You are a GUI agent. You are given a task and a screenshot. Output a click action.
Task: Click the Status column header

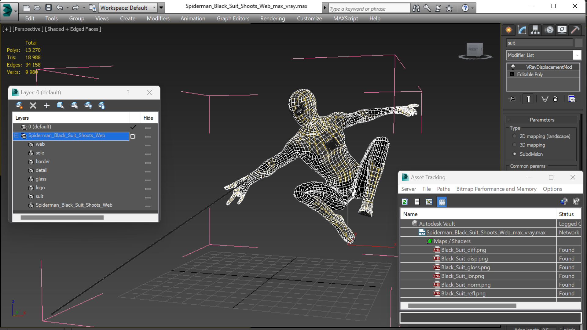[568, 214]
